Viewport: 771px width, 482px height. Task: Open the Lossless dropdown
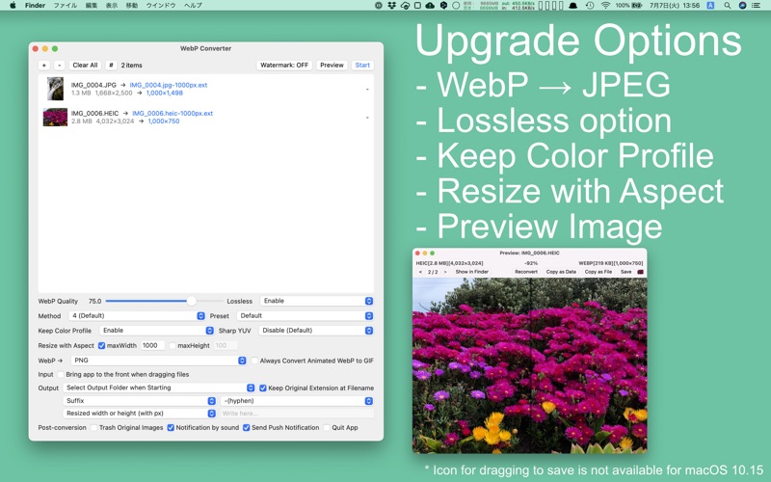[x=317, y=301]
